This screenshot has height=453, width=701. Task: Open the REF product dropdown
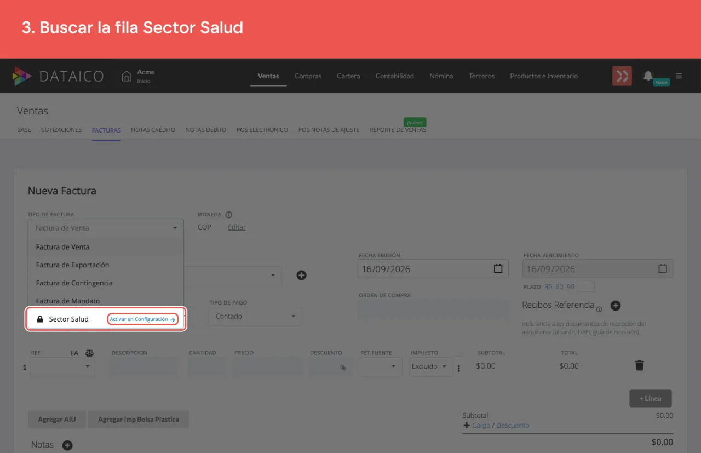click(x=63, y=366)
